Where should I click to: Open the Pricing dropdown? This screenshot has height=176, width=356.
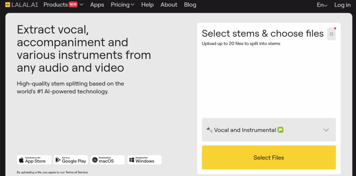[122, 5]
